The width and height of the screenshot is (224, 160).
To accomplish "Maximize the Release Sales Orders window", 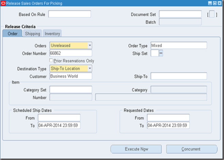I will [214, 3].
